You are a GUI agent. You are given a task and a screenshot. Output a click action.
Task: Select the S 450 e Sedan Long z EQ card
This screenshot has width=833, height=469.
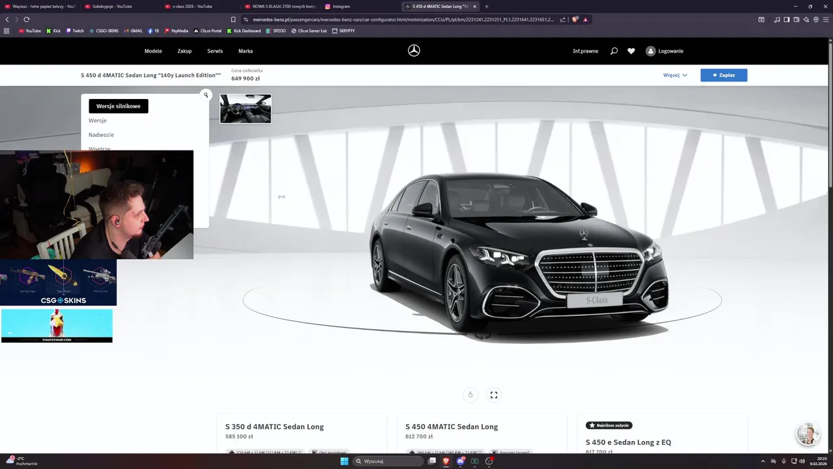[x=662, y=433]
